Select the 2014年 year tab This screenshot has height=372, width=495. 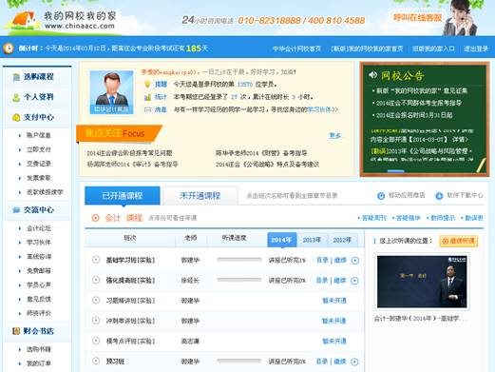[282, 240]
